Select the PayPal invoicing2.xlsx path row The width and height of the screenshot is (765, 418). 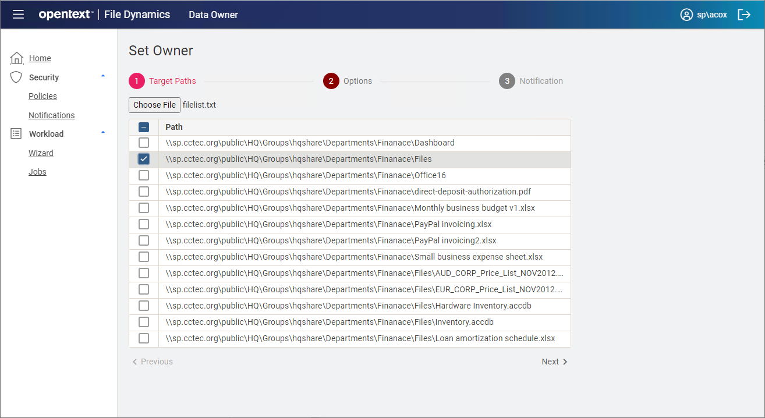tap(331, 240)
